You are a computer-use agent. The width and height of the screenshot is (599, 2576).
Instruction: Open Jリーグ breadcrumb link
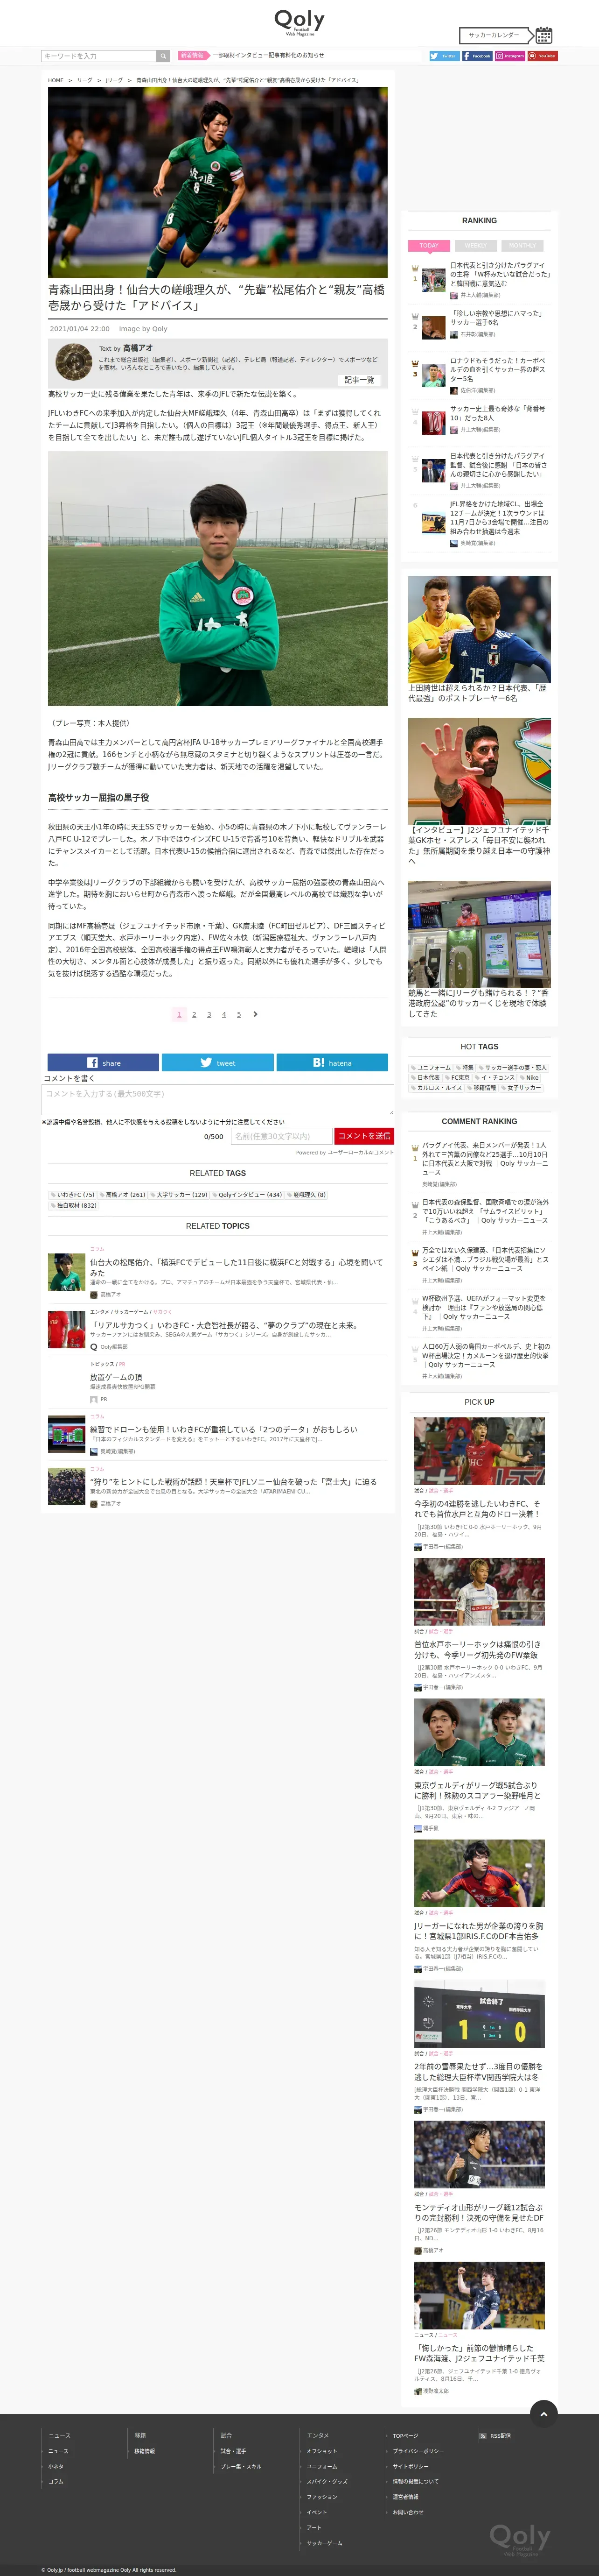tap(115, 80)
